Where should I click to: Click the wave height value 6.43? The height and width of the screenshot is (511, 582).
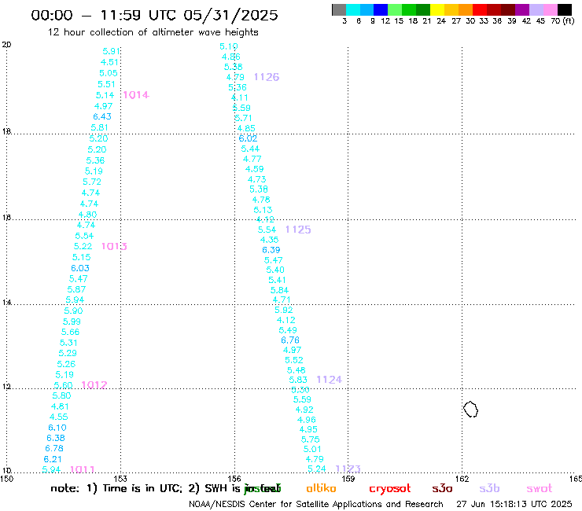pos(102,116)
